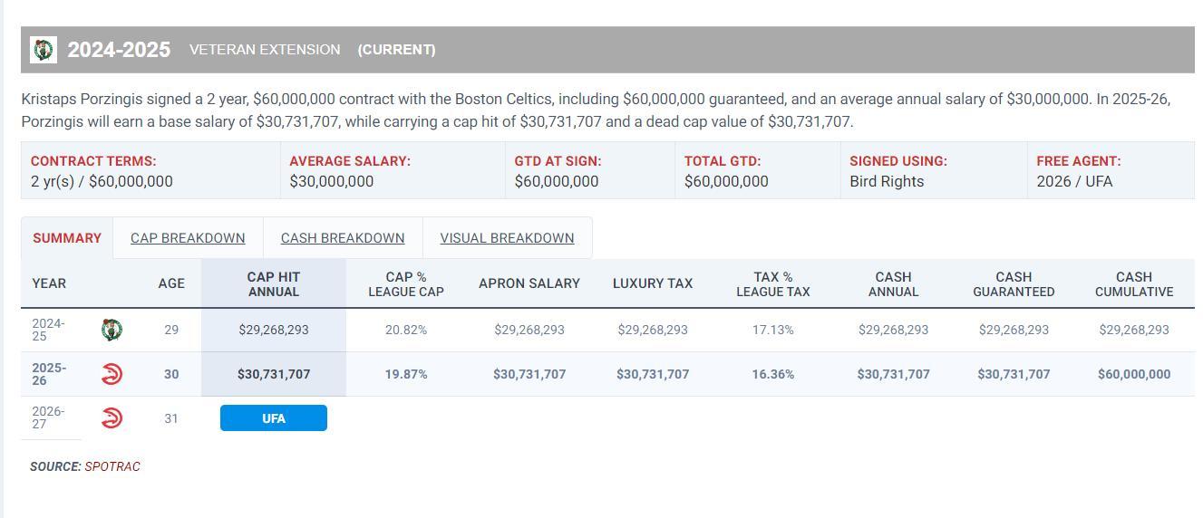
Task: Click the 2024-2025 contract heading
Action: coord(119,50)
